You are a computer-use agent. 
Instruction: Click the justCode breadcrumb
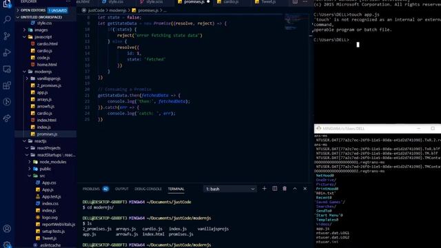coord(96,10)
